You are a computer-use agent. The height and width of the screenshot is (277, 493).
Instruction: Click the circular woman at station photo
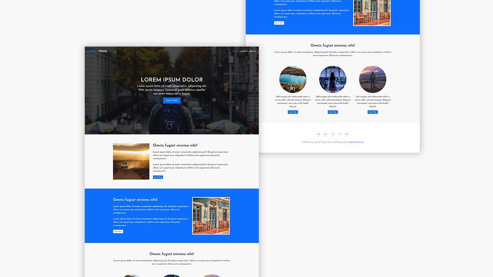pos(333,79)
